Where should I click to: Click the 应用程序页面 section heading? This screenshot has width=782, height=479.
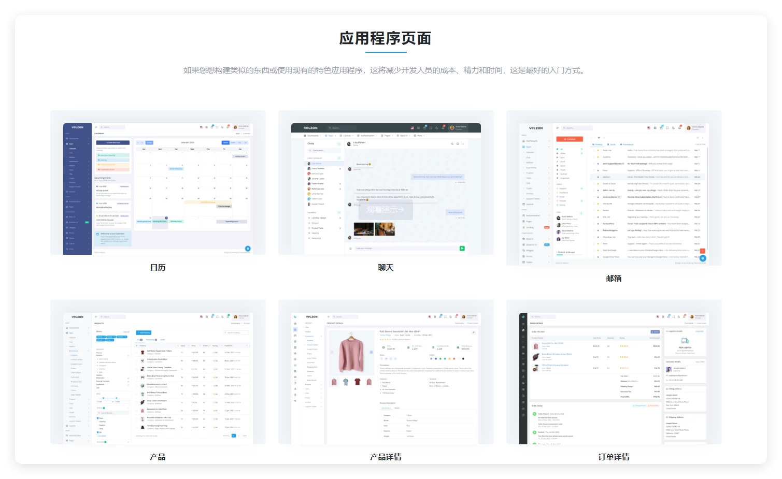click(x=385, y=38)
